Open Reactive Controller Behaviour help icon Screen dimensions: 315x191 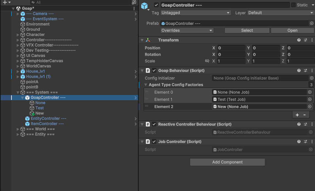(299, 124)
